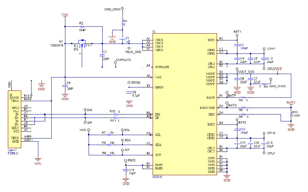Click the 0.005 value beside RS1

(x=296, y=116)
